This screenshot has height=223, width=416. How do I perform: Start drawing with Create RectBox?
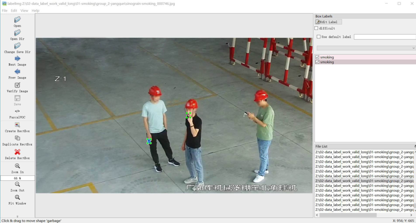17,125
